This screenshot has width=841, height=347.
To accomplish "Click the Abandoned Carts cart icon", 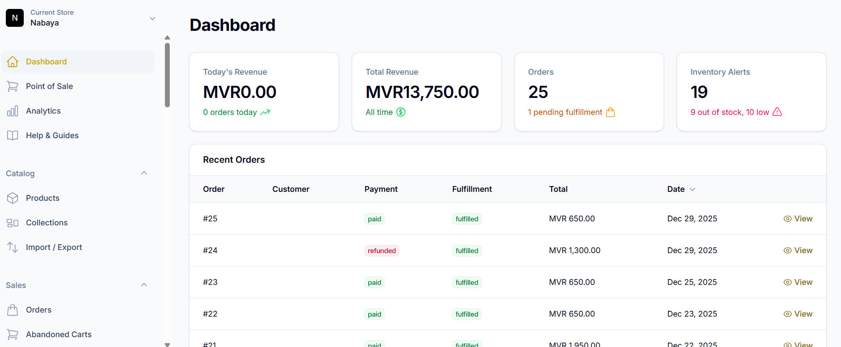I will pos(13,334).
